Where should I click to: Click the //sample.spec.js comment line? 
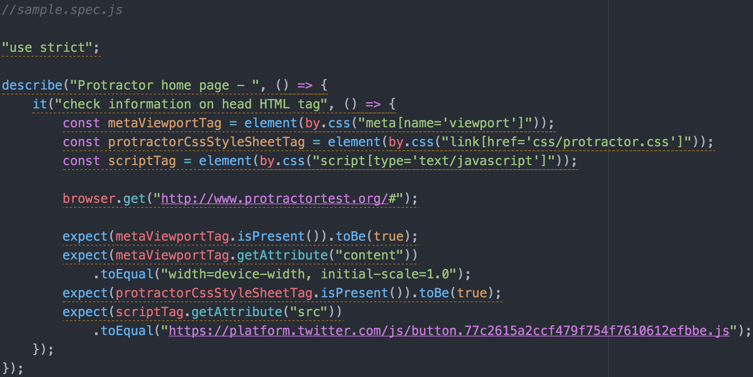(x=62, y=10)
